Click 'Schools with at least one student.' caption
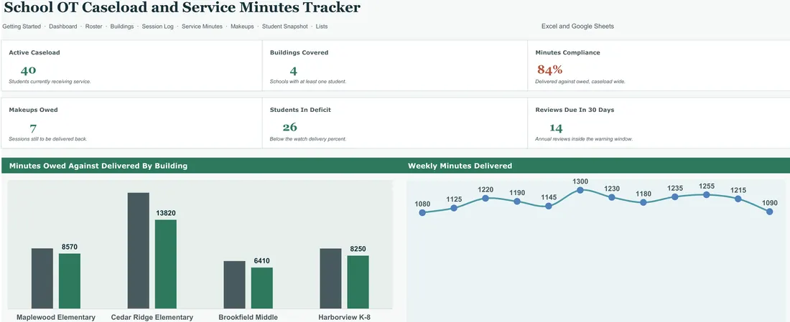Viewport: 790px width, 322px height. coord(308,82)
